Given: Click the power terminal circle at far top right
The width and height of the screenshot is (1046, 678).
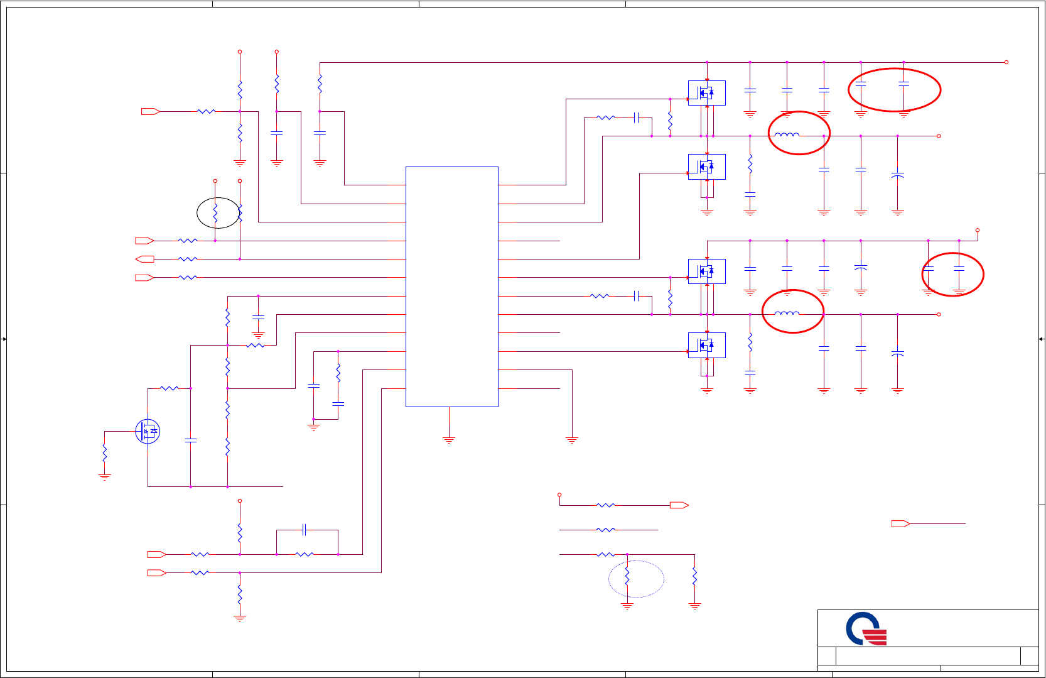Looking at the screenshot, I should [x=1006, y=62].
